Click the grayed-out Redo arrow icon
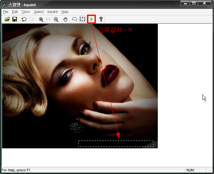Viewport: 214px width, 174px height. [31, 19]
